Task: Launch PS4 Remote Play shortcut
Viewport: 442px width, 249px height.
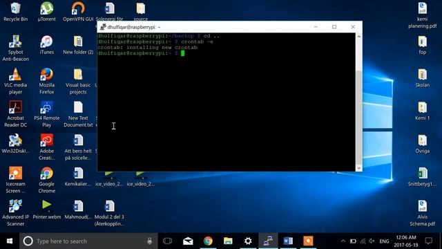Action: pos(46,114)
